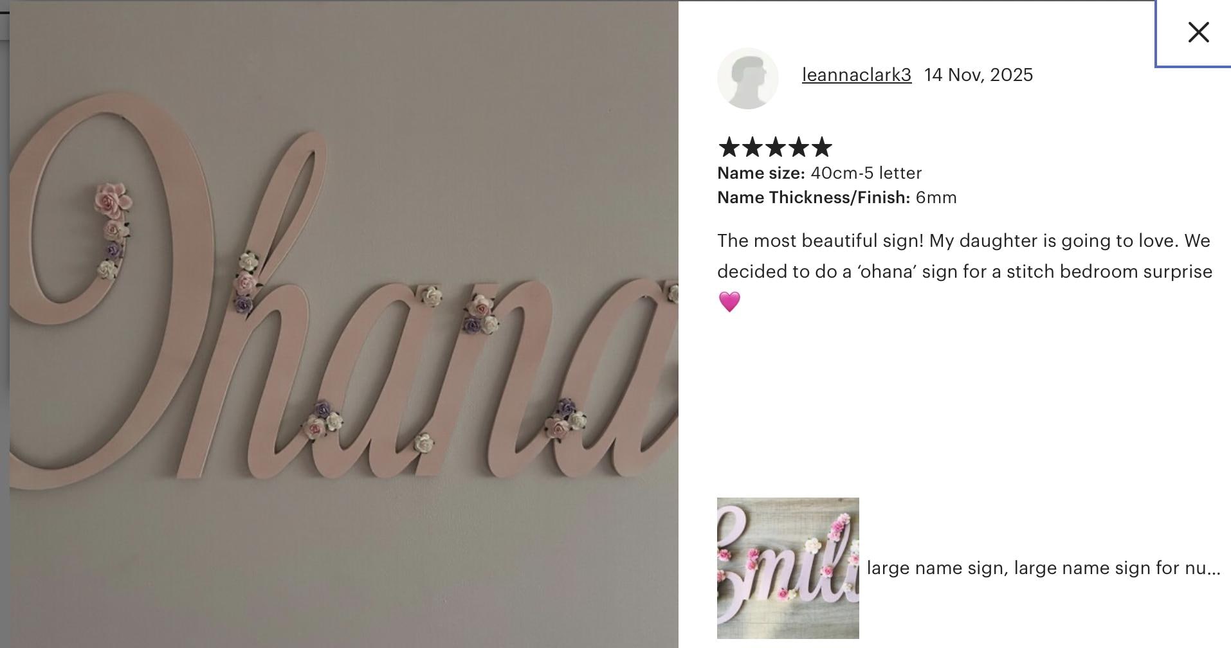Viewport: 1231px width, 648px height.
Task: Click the review date 14 Nov, 2025
Action: [x=978, y=75]
